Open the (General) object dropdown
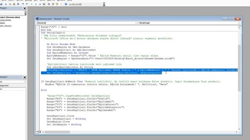 point(136,23)
